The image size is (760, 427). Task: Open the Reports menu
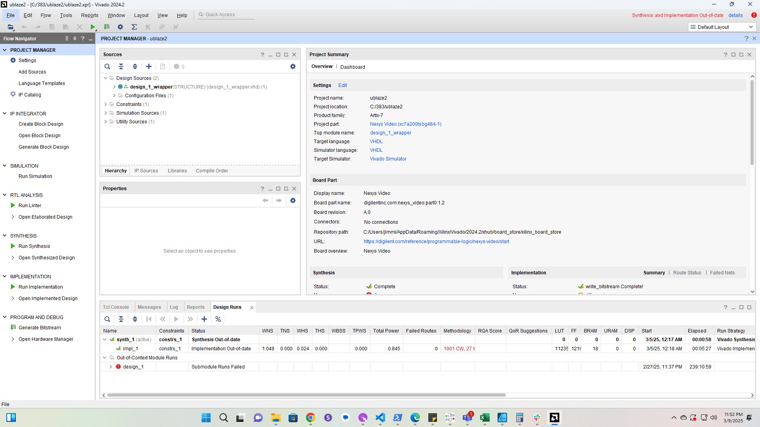click(89, 15)
